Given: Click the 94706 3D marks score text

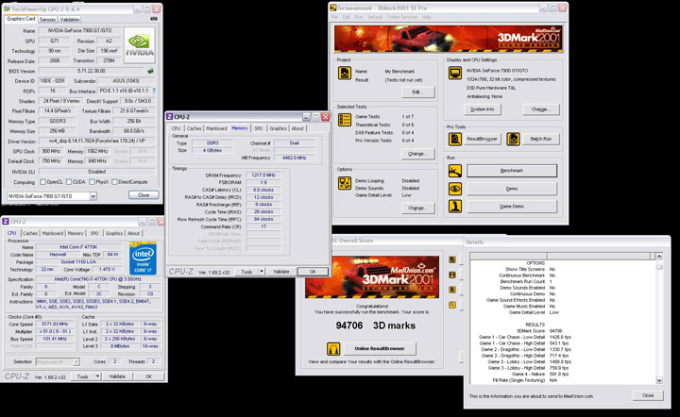Looking at the screenshot, I should (376, 325).
